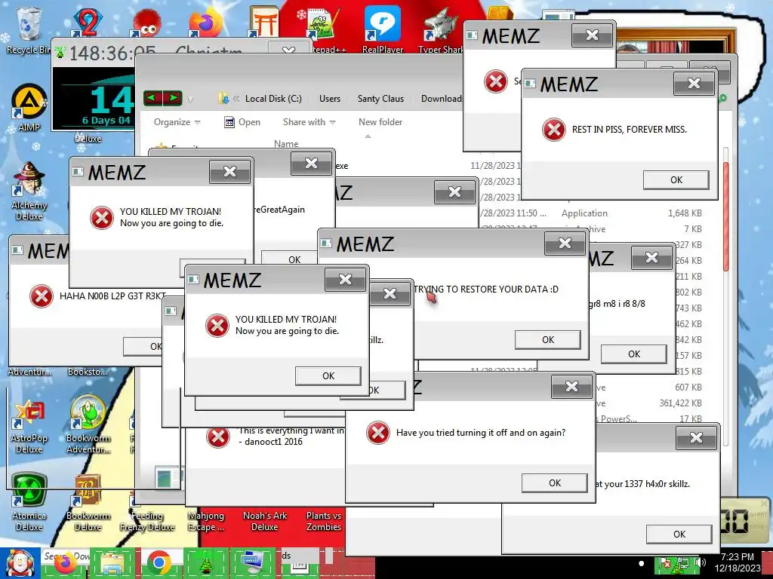Click the chevron button on the countdown window

point(288,49)
